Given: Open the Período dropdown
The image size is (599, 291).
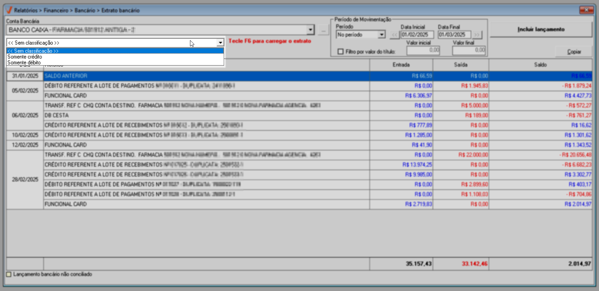Looking at the screenshot, I should pyautogui.click(x=382, y=35).
